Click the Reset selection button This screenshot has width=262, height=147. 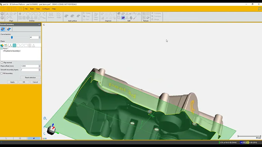point(31,78)
